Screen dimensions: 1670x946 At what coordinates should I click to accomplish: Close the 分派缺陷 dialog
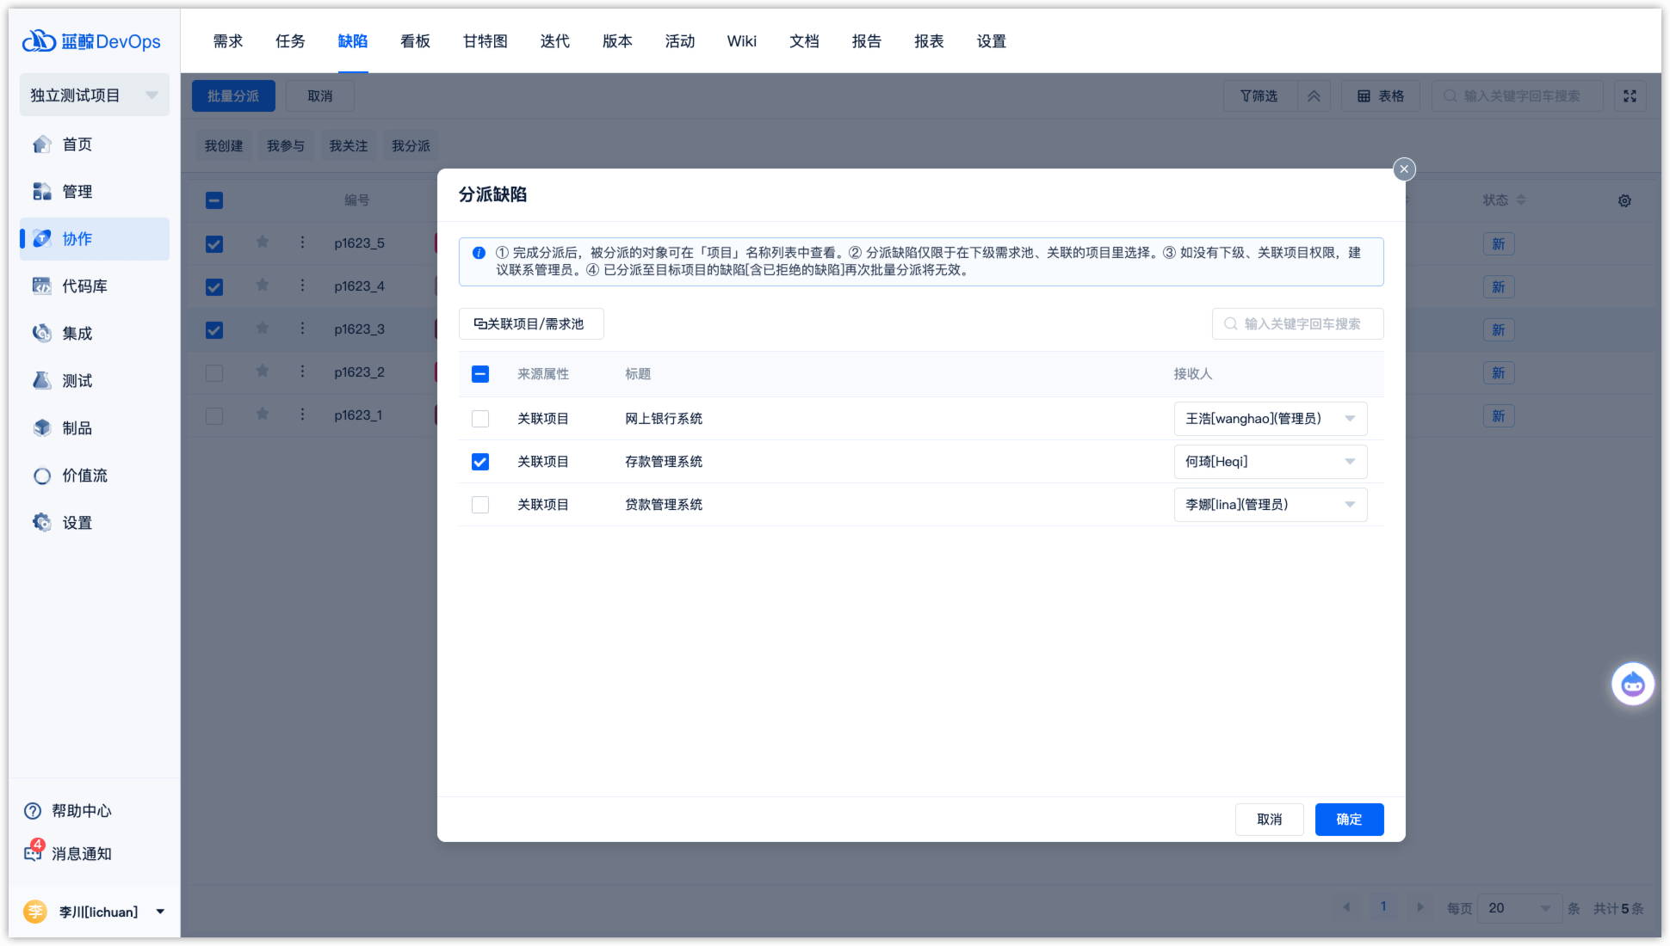[1404, 169]
